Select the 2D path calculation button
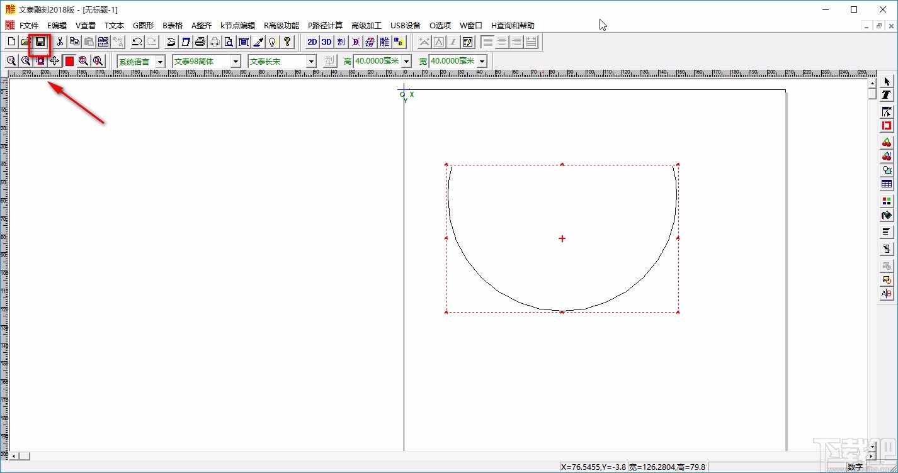The height and width of the screenshot is (473, 898). (312, 42)
